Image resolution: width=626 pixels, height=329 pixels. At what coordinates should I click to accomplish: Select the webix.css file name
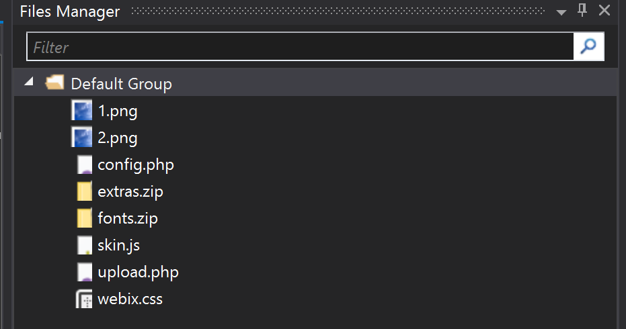(130, 299)
